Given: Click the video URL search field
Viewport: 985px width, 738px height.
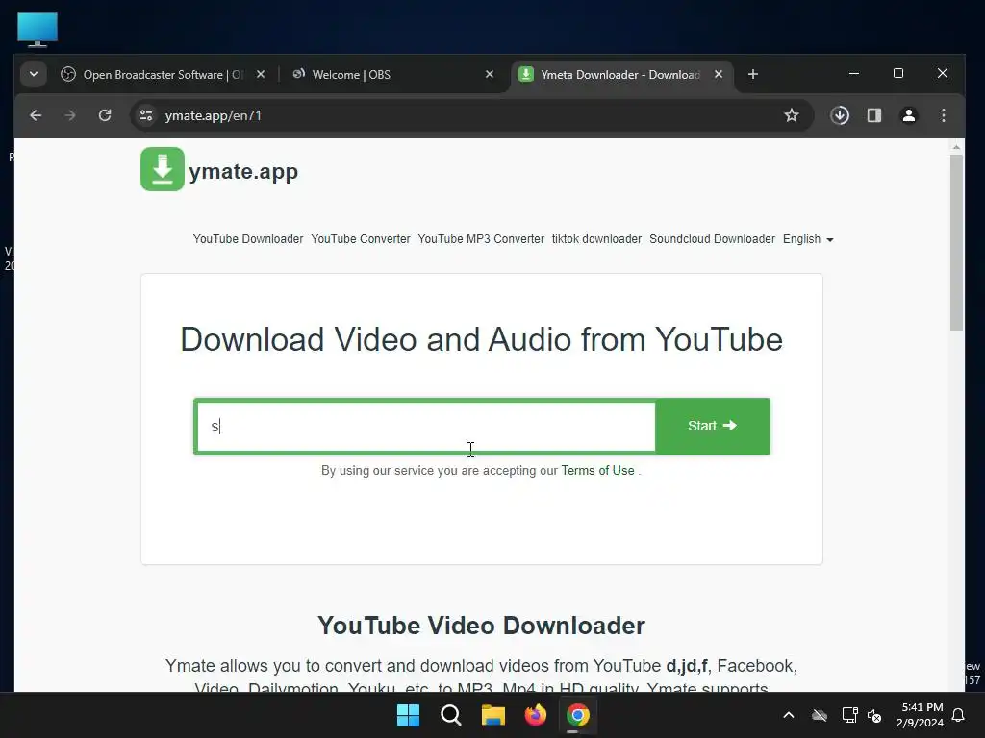Looking at the screenshot, I should click(x=426, y=427).
